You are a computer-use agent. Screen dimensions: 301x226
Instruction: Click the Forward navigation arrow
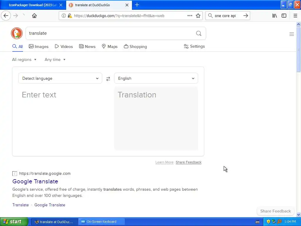coord(16,16)
